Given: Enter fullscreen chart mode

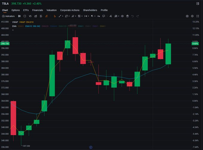Looking at the screenshot, I should coord(198,16).
